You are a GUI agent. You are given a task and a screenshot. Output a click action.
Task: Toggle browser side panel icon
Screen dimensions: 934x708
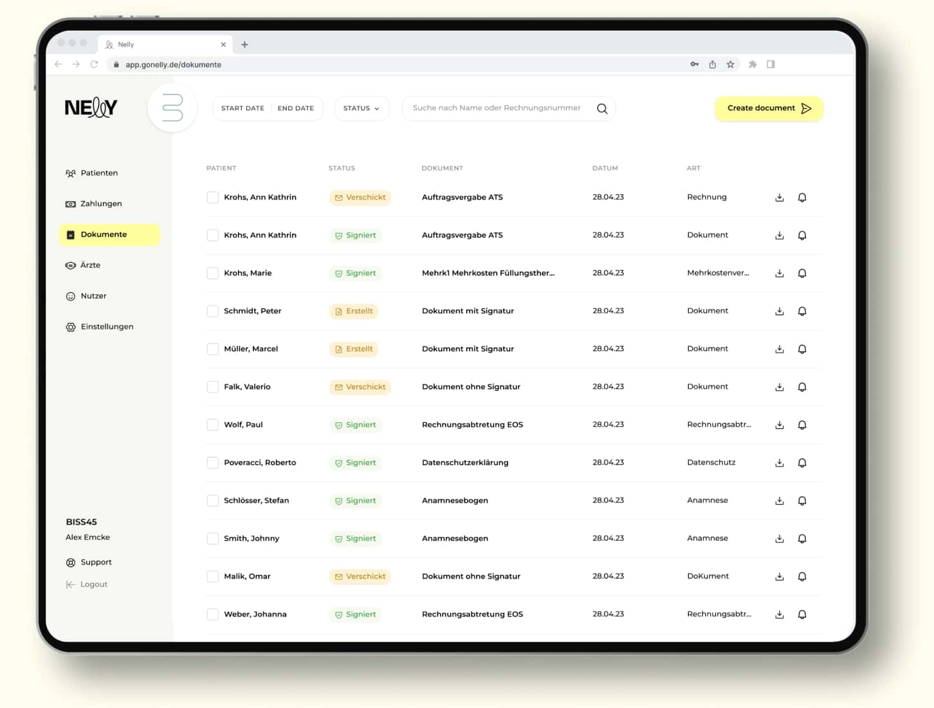[x=771, y=64]
